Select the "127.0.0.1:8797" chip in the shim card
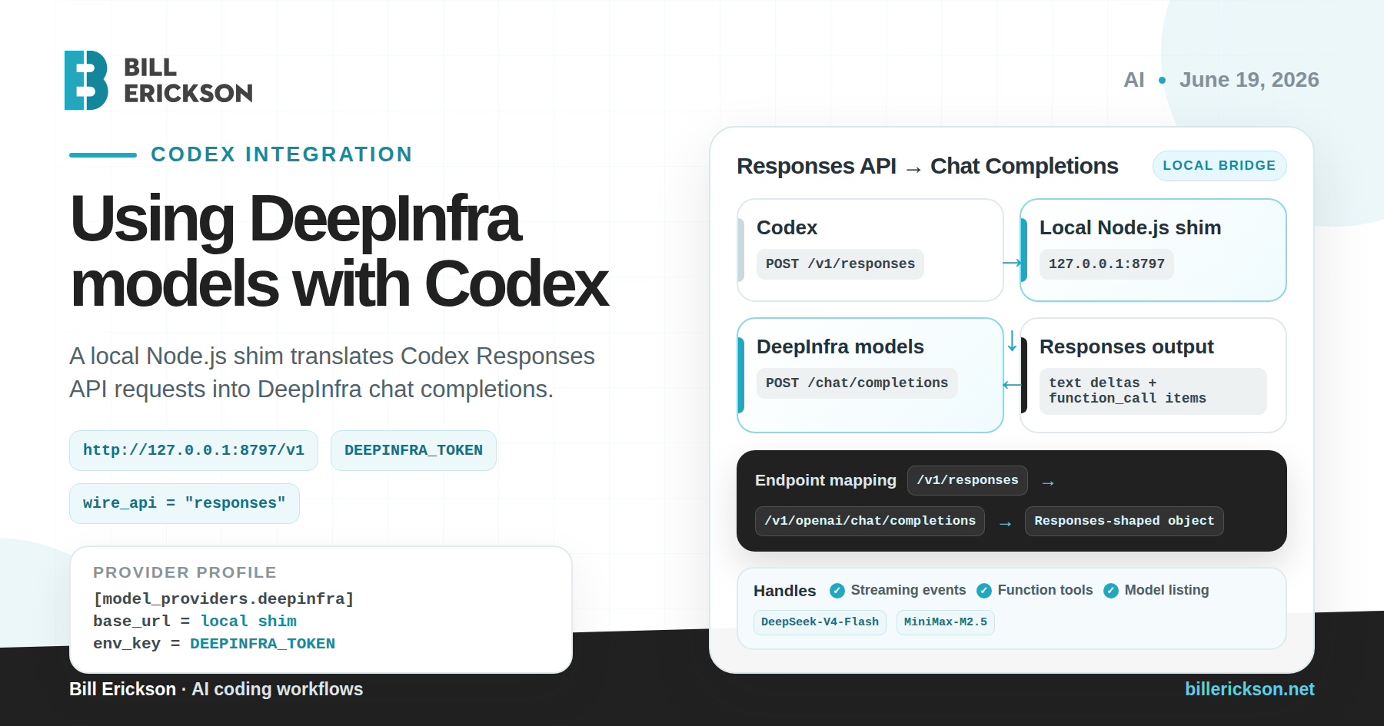The height and width of the screenshot is (726, 1384). click(x=1106, y=264)
